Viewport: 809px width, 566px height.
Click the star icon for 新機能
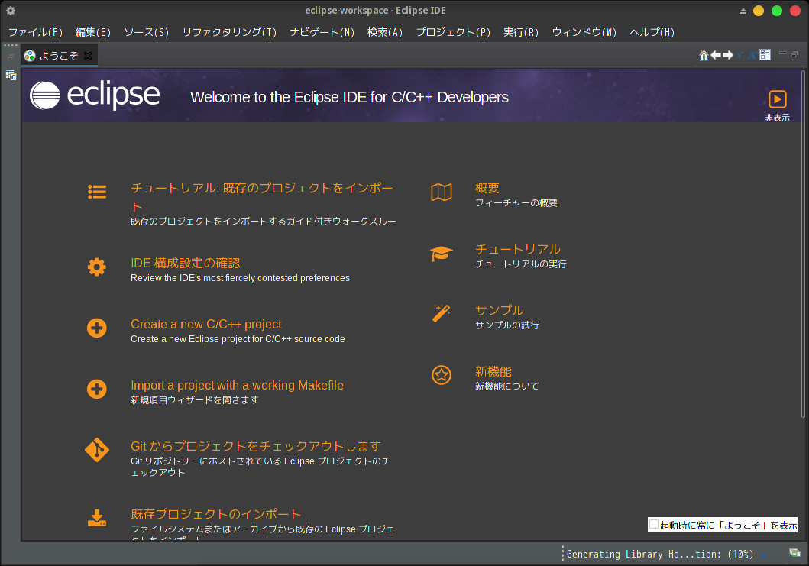pos(442,375)
